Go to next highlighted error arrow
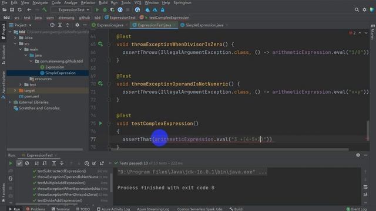The height and width of the screenshot is (211, 376). coord(366,33)
